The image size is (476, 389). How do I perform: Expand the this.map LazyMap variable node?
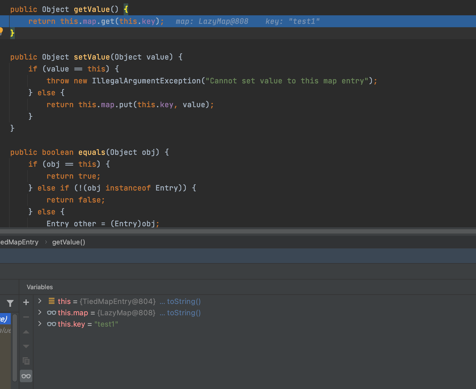point(40,312)
